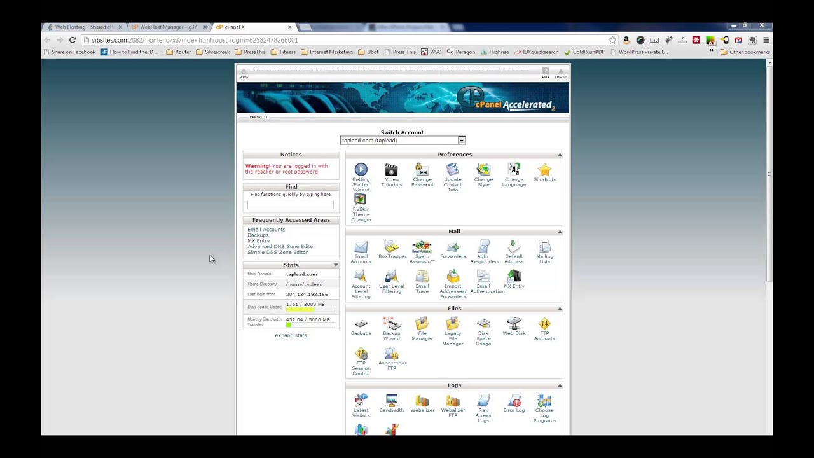Image resolution: width=814 pixels, height=458 pixels.
Task: Open Choose Log Programs
Action: (544, 401)
